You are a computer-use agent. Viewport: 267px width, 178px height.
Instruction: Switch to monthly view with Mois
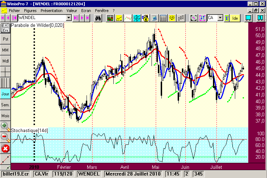(5, 115)
